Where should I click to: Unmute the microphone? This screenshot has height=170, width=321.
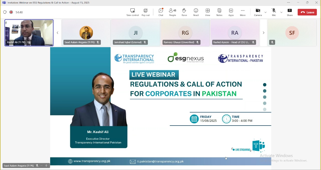click(274, 12)
